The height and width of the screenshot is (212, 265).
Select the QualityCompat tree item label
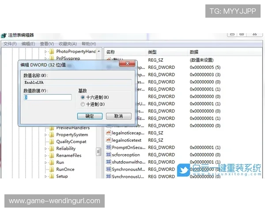pyautogui.click(x=71, y=142)
